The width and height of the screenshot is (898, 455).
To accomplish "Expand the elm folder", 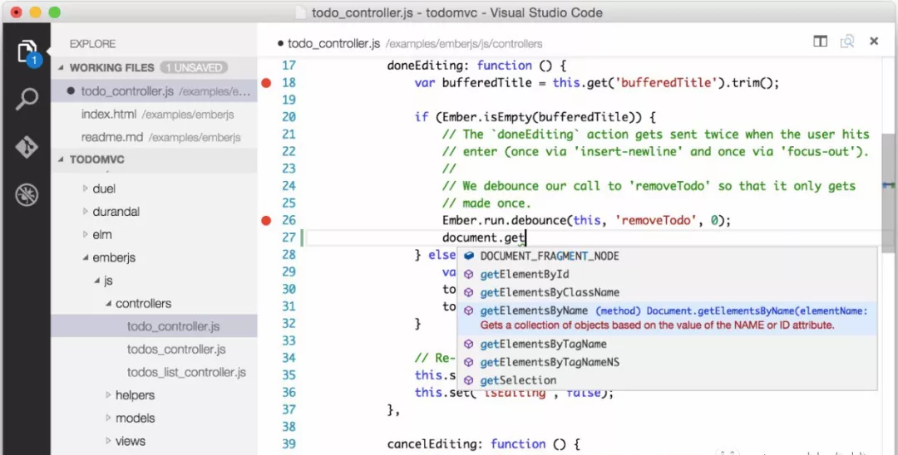I will coord(85,234).
